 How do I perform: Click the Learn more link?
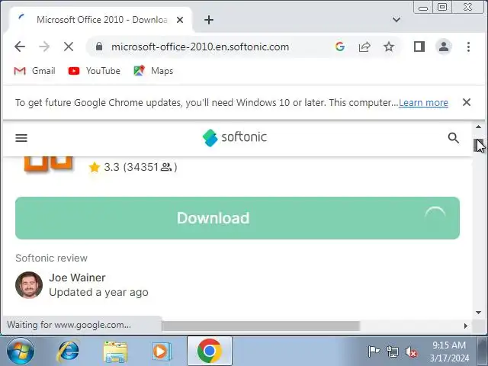(x=423, y=102)
